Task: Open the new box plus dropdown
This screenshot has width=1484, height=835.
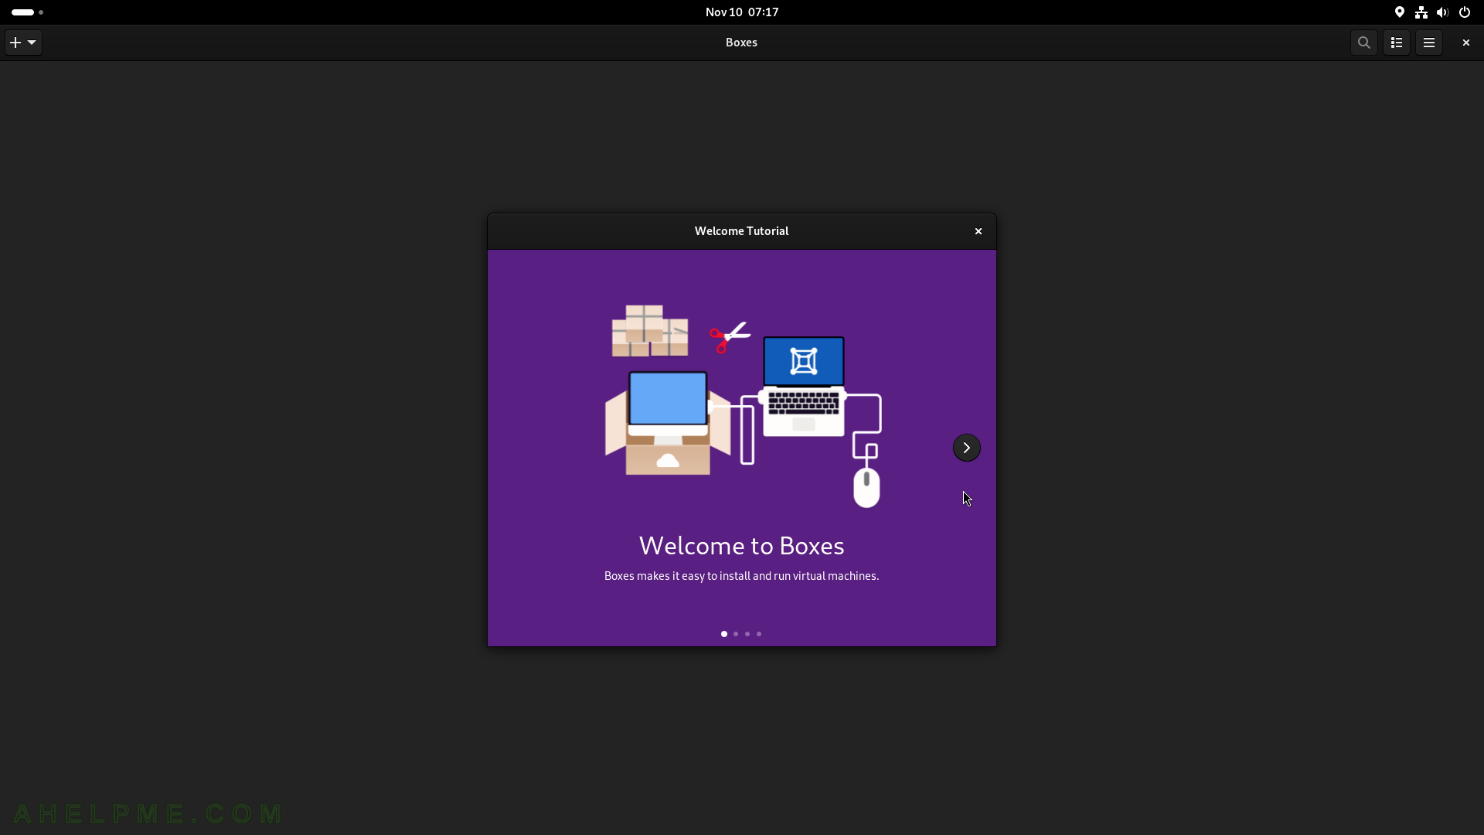Action: click(23, 43)
